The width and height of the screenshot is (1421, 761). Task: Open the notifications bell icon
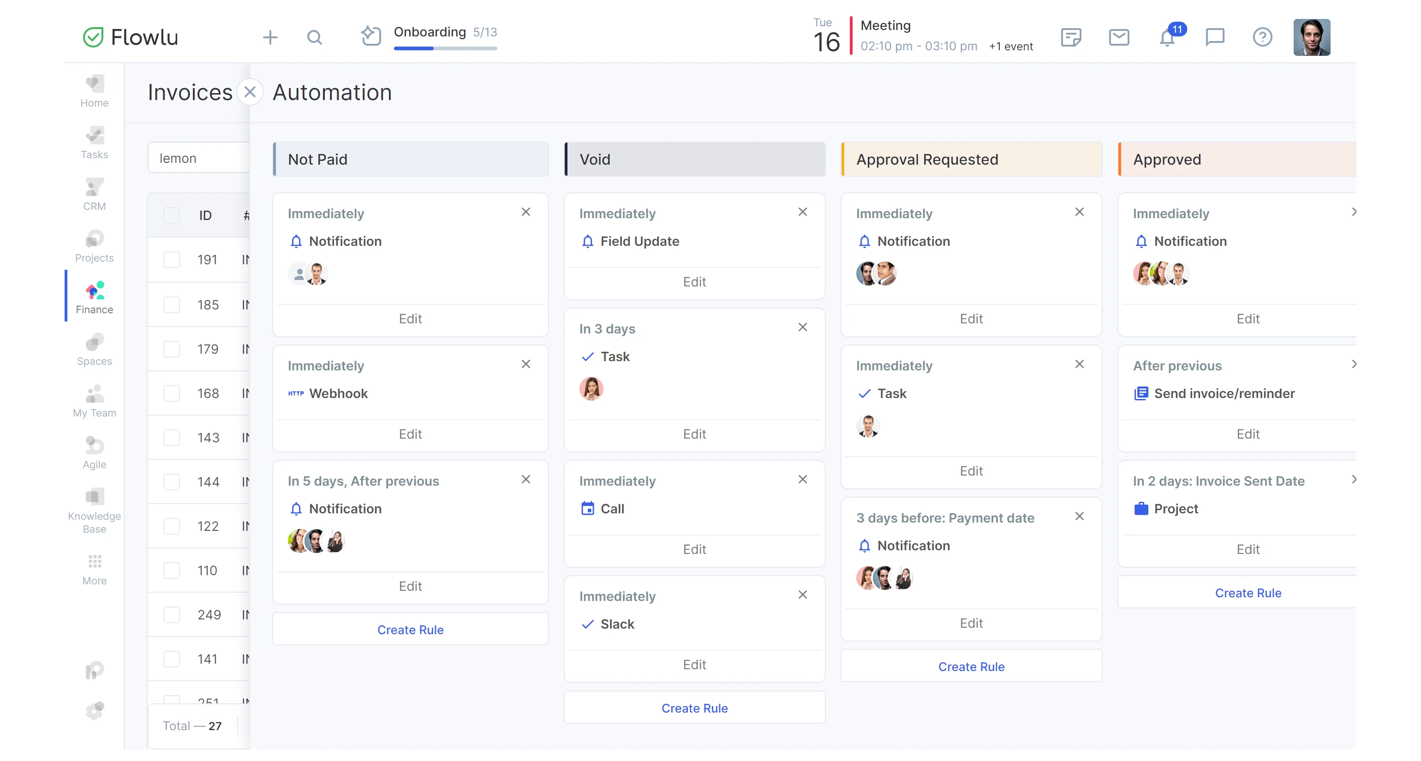[x=1167, y=37]
